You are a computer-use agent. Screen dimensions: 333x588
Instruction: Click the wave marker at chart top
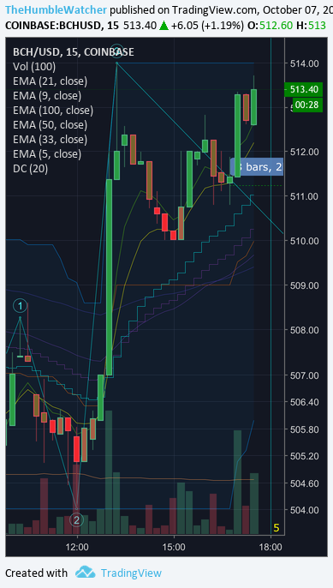coord(117,51)
